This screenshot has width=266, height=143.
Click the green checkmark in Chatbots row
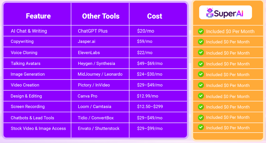coord(201,117)
